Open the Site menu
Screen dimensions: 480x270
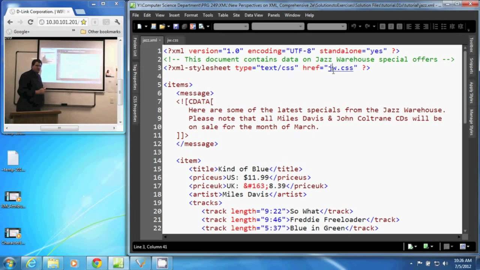click(236, 15)
